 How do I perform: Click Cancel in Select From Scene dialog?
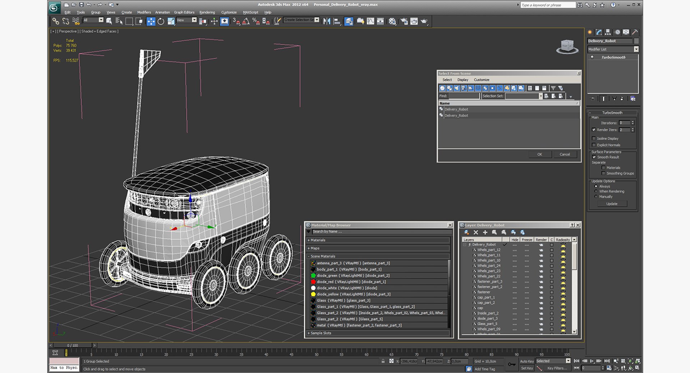click(x=565, y=155)
